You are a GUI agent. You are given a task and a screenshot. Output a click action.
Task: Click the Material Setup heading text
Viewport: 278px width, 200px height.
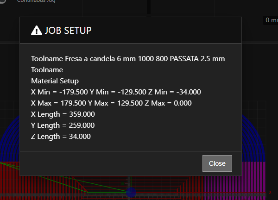coord(55,81)
